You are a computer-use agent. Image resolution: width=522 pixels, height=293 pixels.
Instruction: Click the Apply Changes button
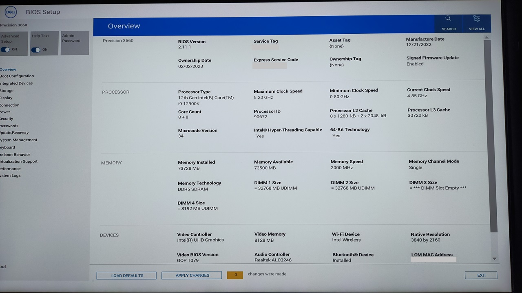[191, 275]
